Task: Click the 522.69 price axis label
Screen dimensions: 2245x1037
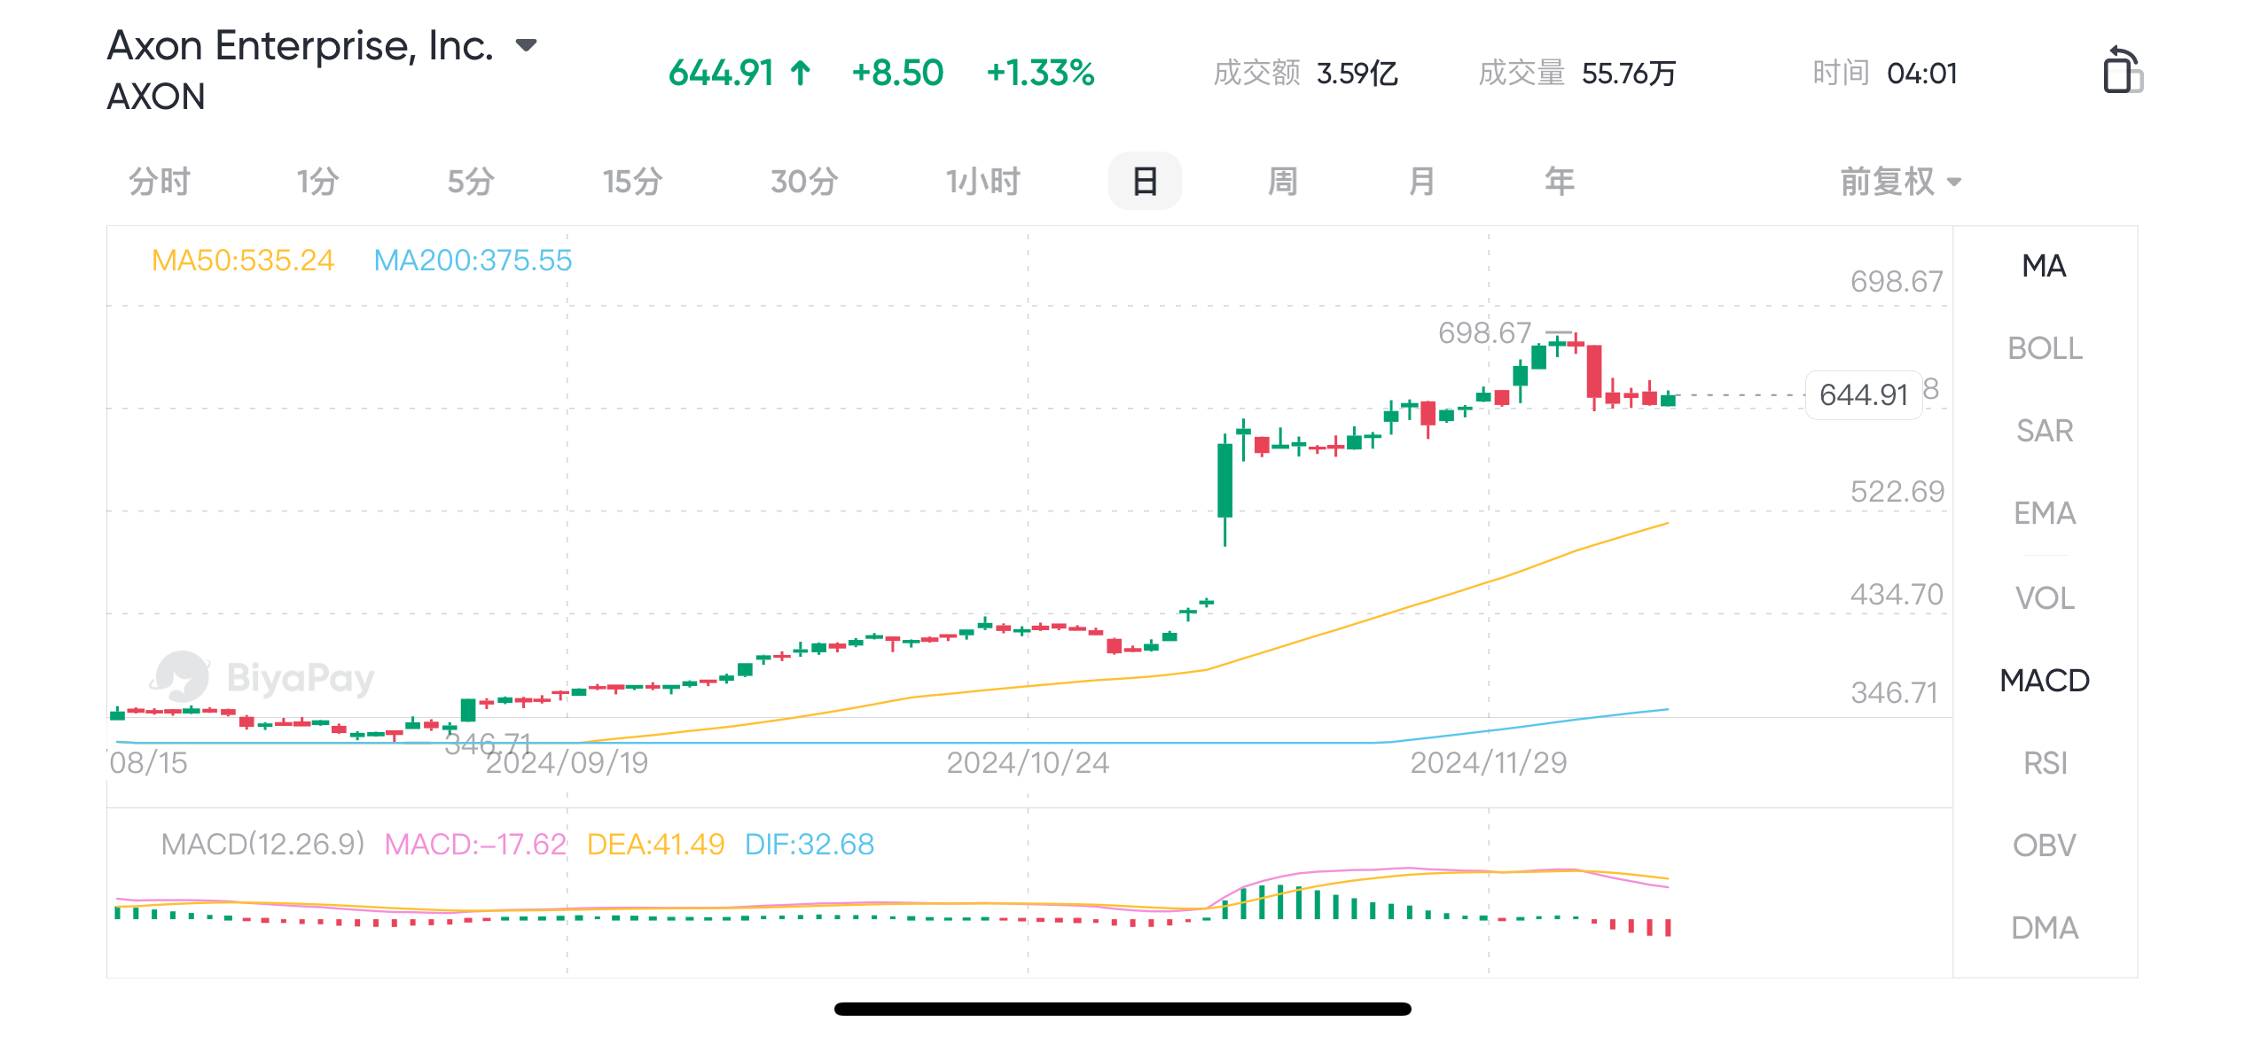Action: tap(1897, 492)
